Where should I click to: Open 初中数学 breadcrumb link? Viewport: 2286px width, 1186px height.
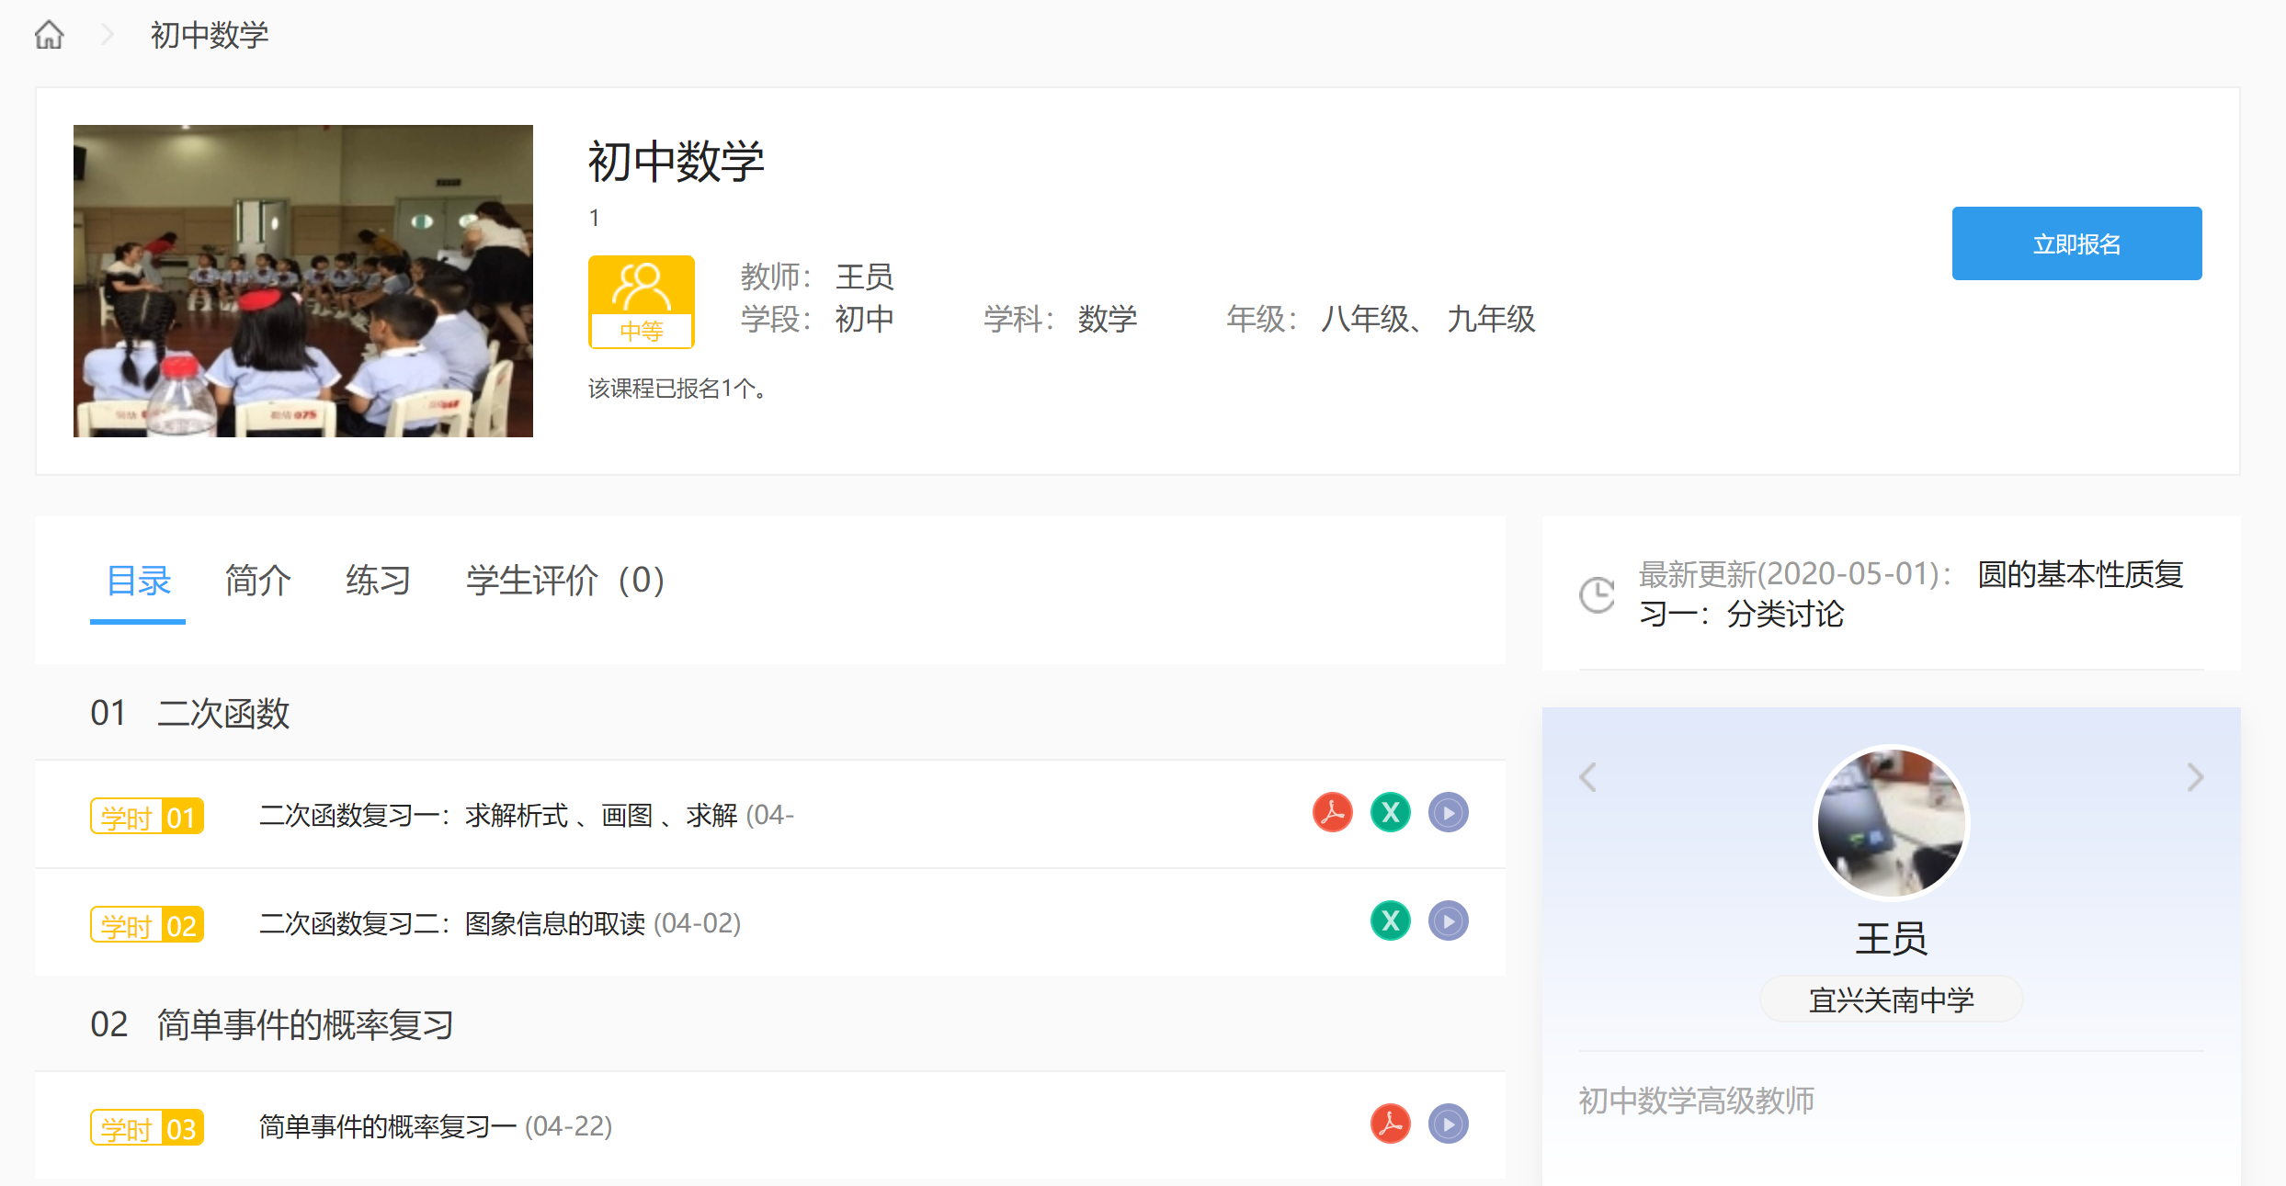pos(210,35)
